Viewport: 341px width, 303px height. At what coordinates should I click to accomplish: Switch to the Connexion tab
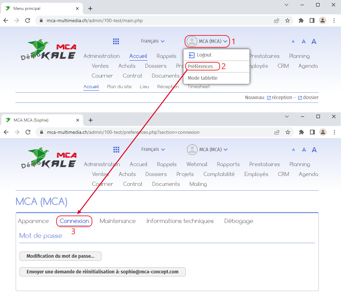pyautogui.click(x=74, y=221)
